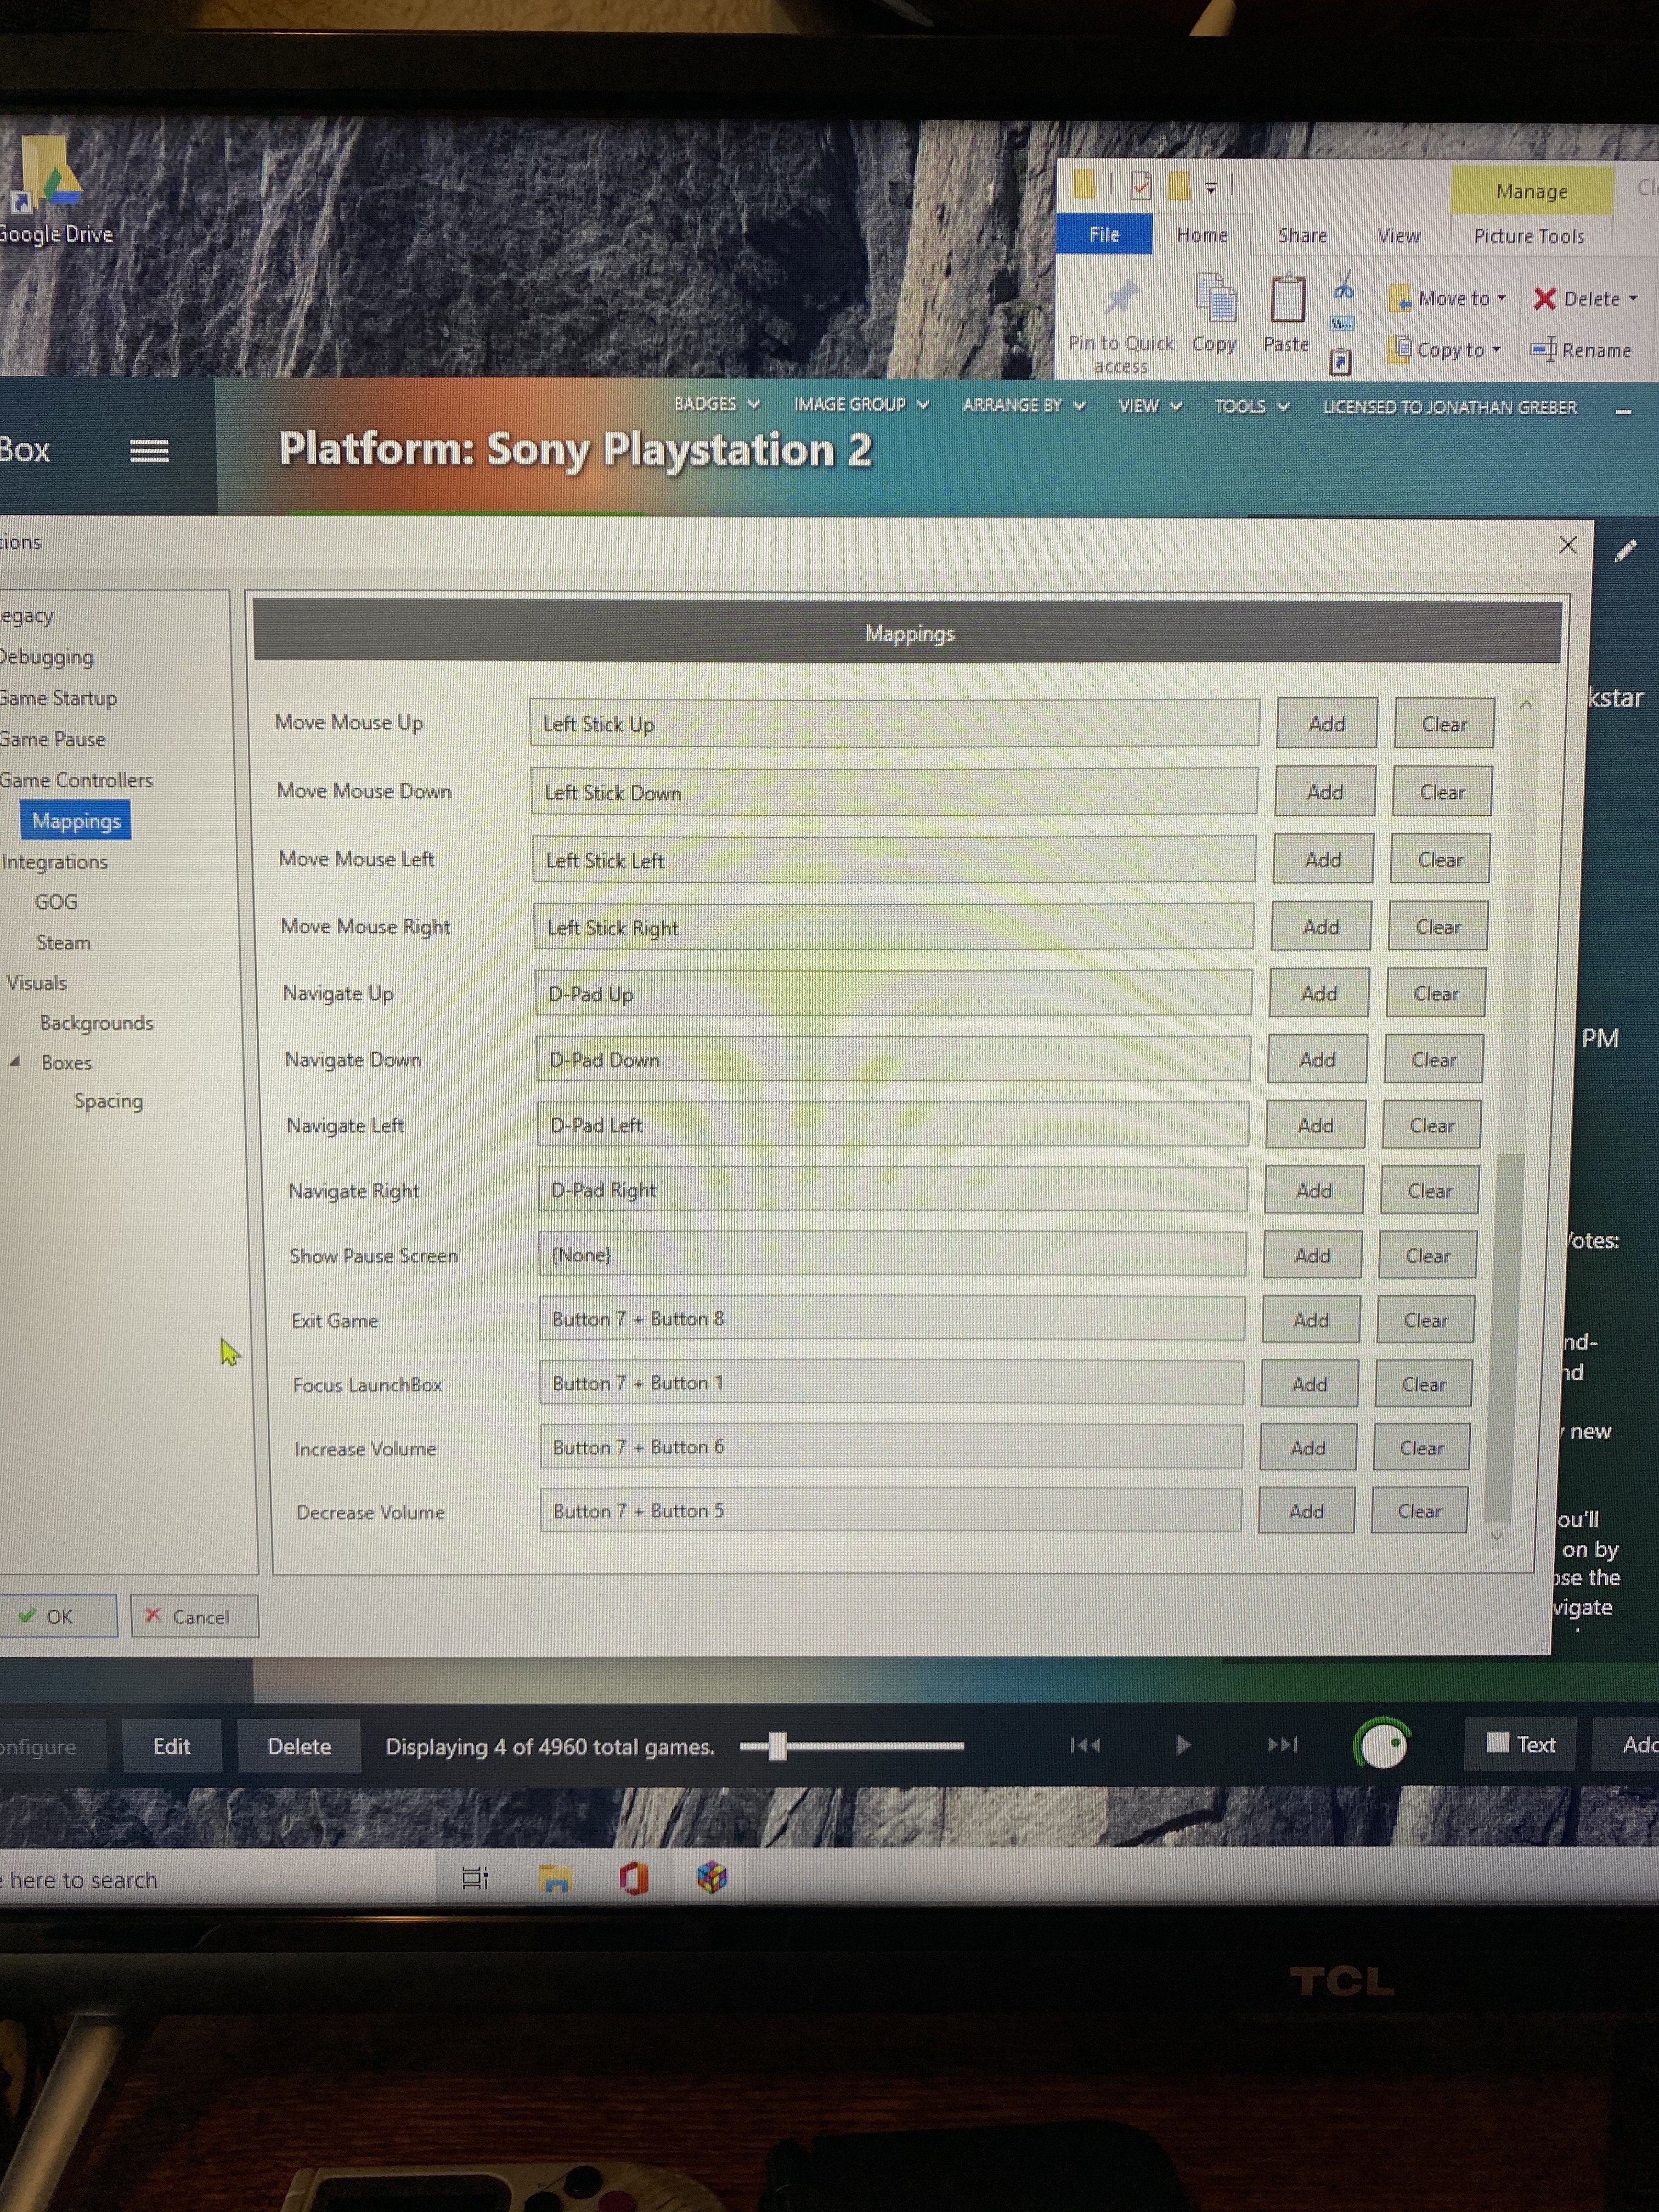The height and width of the screenshot is (2212, 1659).
Task: Open Task View on the taskbar
Action: 475,1878
